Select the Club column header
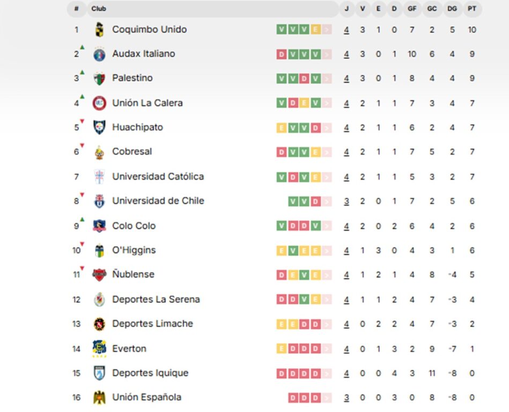This screenshot has width=509, height=412. point(98,9)
